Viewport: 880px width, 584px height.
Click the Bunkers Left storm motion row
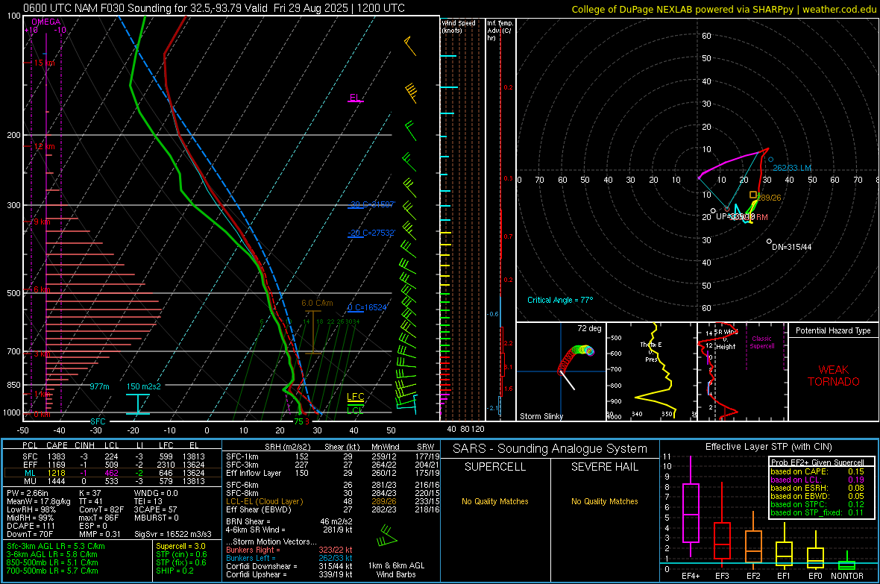pos(289,558)
